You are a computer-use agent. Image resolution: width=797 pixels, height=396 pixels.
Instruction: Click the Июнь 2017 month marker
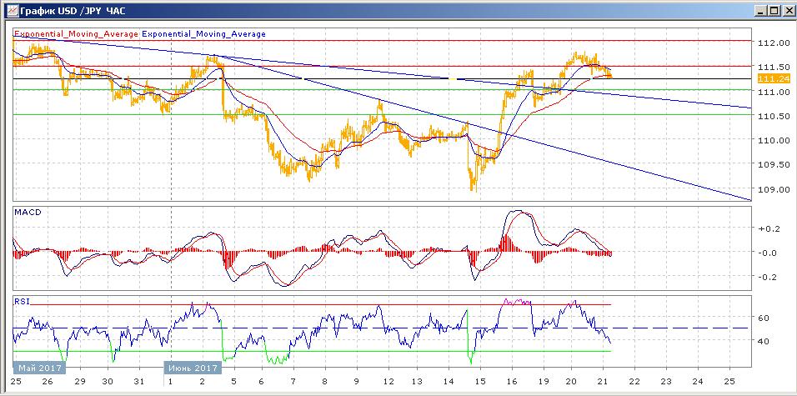(x=193, y=367)
